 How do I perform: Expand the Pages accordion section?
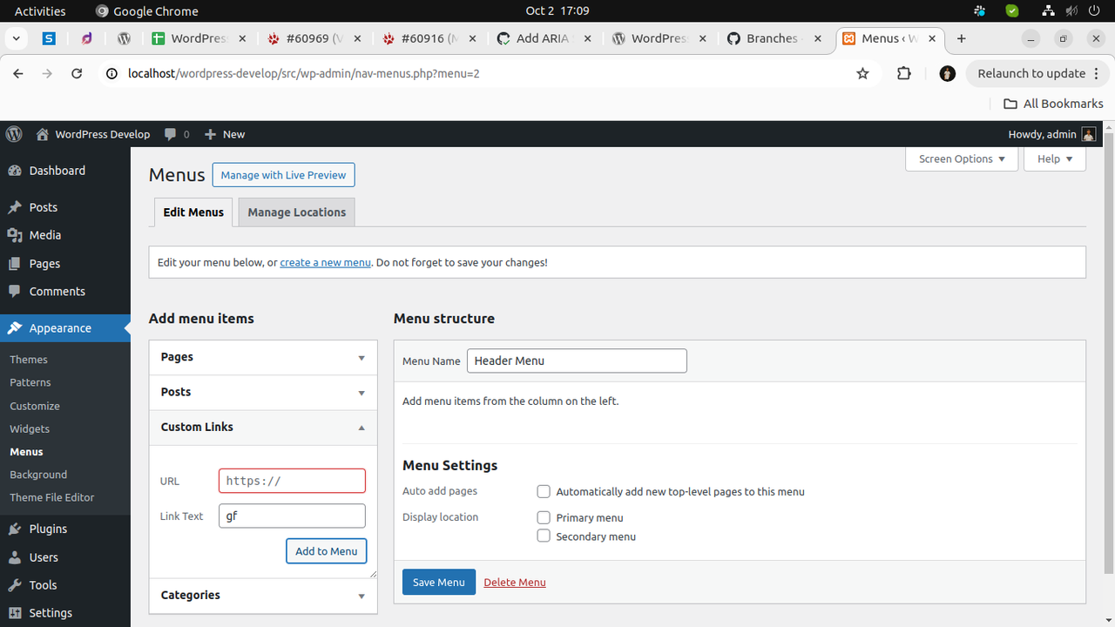coord(263,357)
